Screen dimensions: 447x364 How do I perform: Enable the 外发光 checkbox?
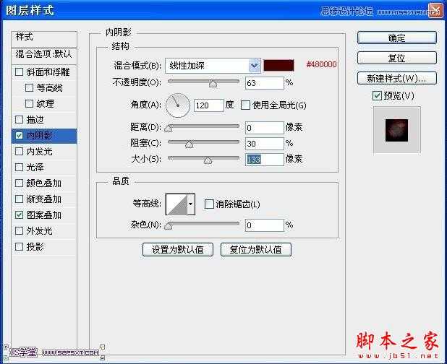coord(19,230)
